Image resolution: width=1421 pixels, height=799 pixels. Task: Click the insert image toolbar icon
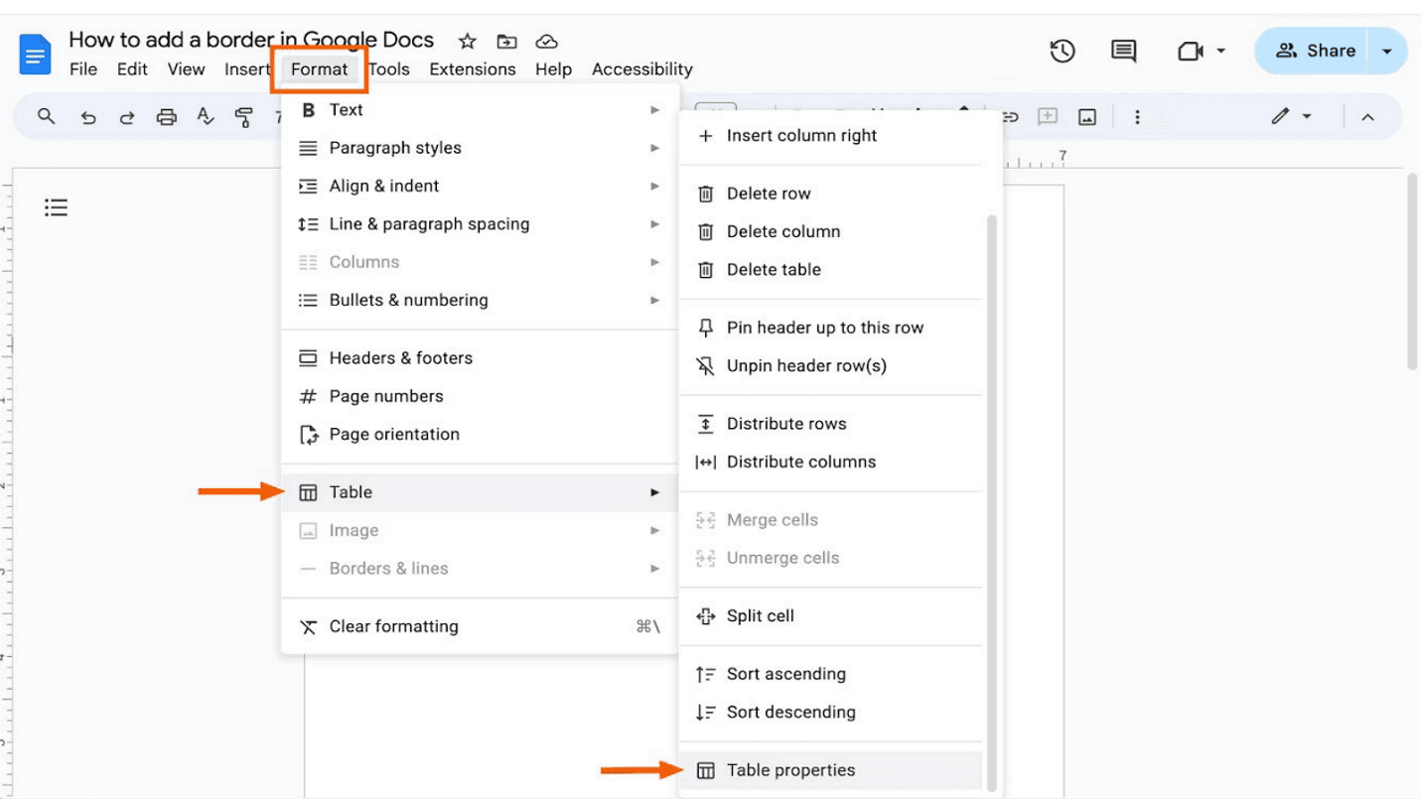(1087, 117)
